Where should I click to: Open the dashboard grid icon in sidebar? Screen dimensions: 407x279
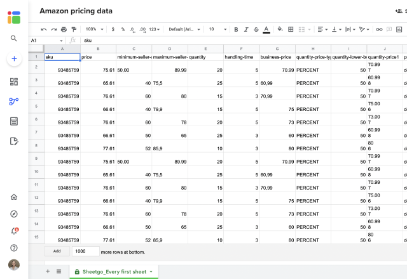pyautogui.click(x=14, y=82)
